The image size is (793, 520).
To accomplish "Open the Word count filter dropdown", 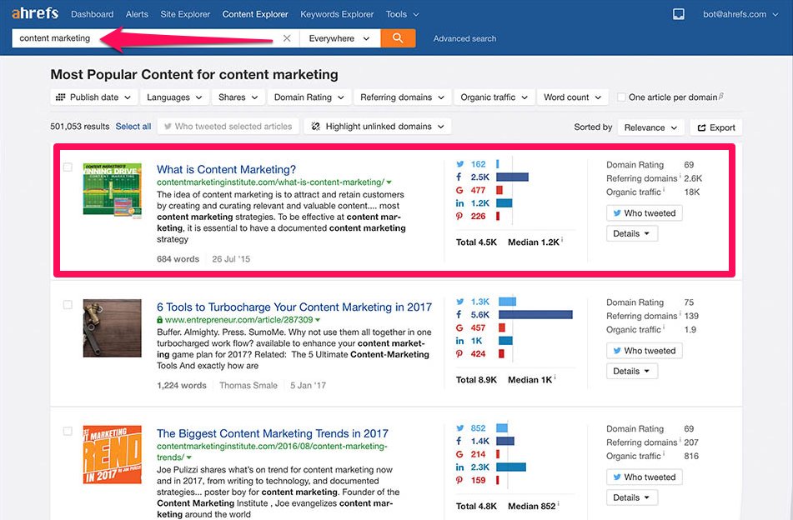I will [573, 97].
